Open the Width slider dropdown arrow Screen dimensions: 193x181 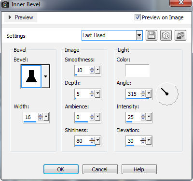(x=46, y=117)
